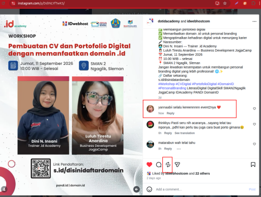Show tagged people icon on image
261x197 pixels.
pos(4,189)
